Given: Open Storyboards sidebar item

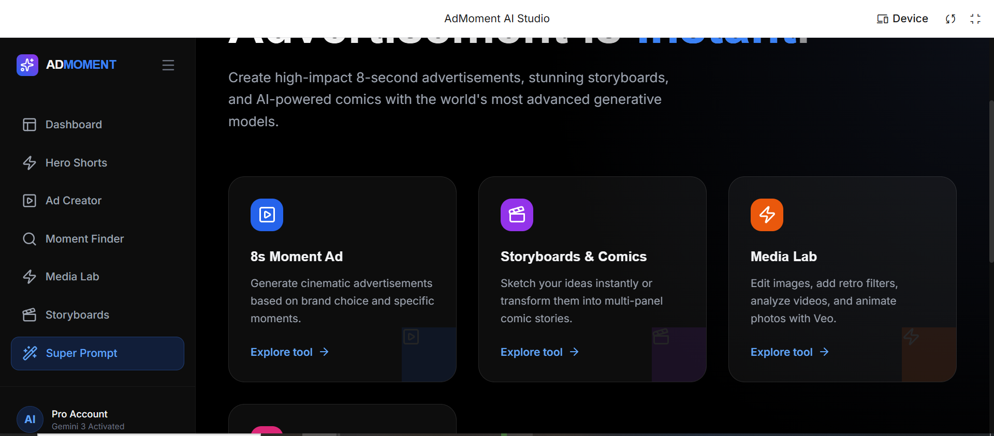Looking at the screenshot, I should pyautogui.click(x=97, y=315).
